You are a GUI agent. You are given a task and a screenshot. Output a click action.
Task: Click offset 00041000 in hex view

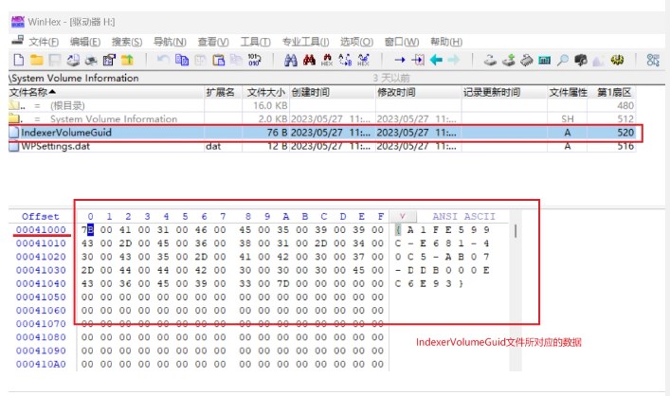(x=41, y=230)
